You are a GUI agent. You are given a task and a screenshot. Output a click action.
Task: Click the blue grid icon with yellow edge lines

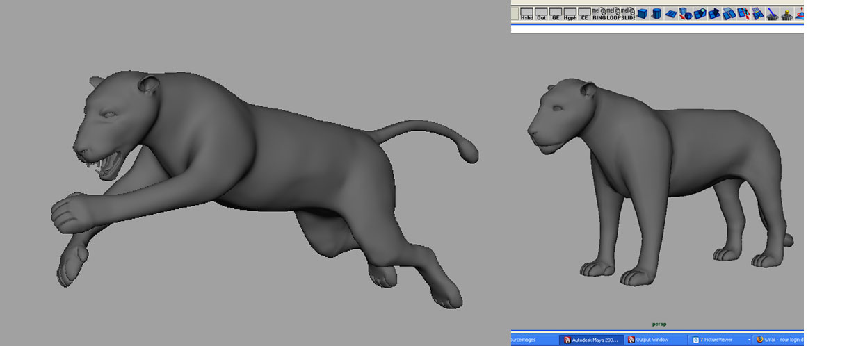[757, 13]
